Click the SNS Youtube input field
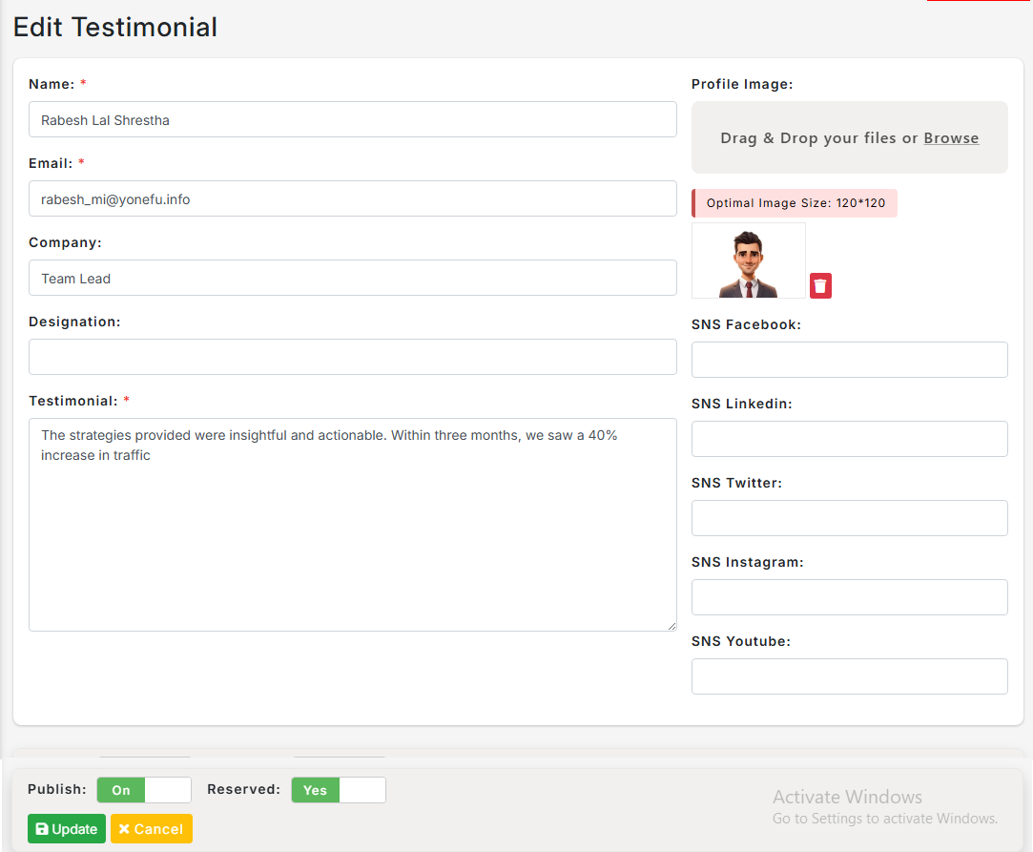 pos(849,676)
